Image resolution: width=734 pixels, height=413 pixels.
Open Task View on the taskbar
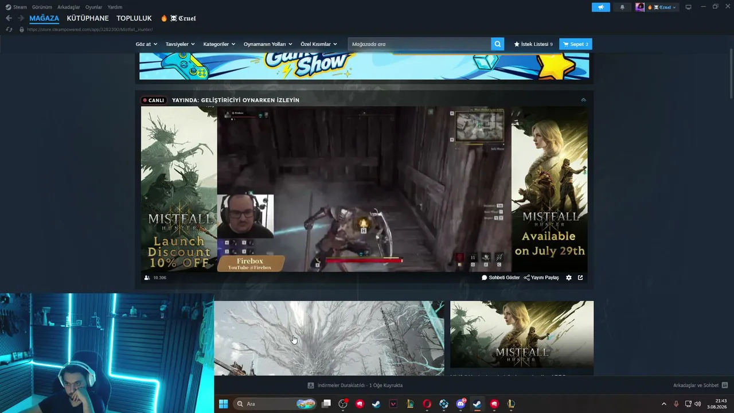coord(326,404)
